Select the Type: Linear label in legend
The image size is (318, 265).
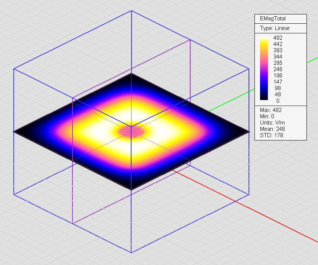tap(275, 28)
